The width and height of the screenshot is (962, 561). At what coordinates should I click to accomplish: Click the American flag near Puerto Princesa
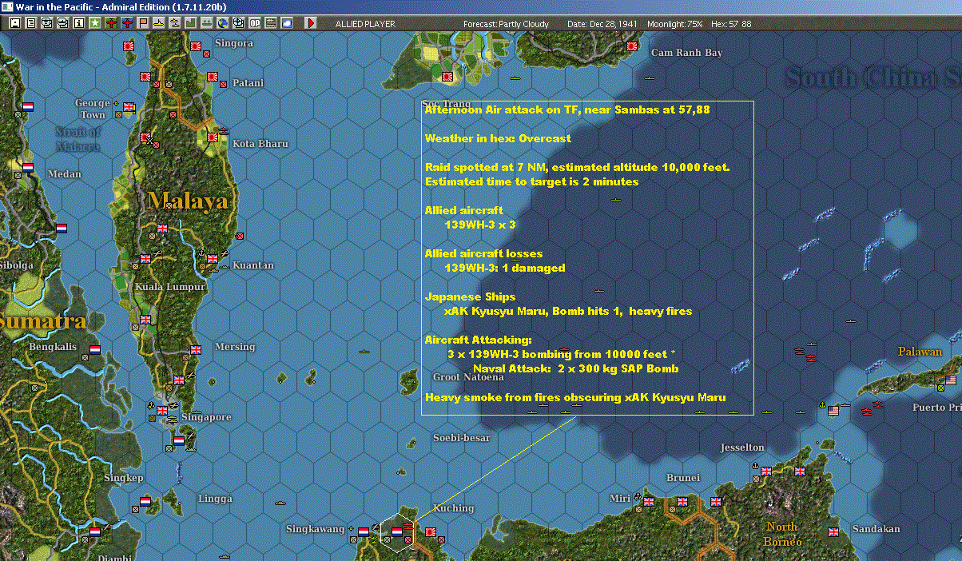click(x=951, y=380)
